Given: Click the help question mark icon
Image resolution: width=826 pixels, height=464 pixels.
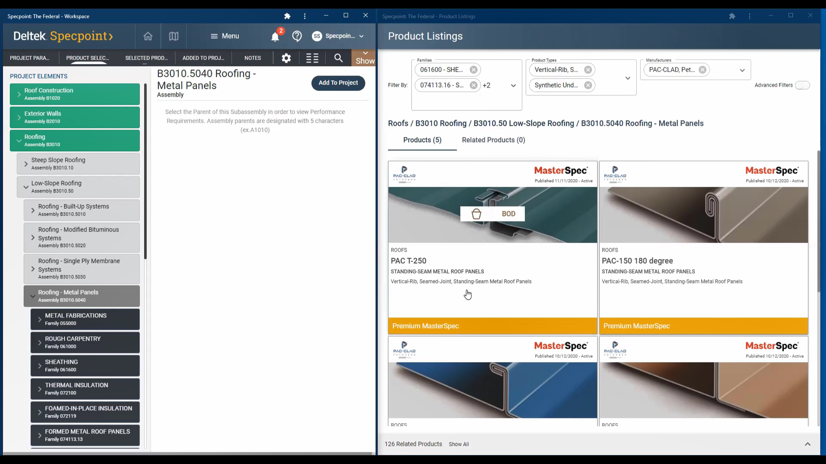Looking at the screenshot, I should (x=297, y=36).
